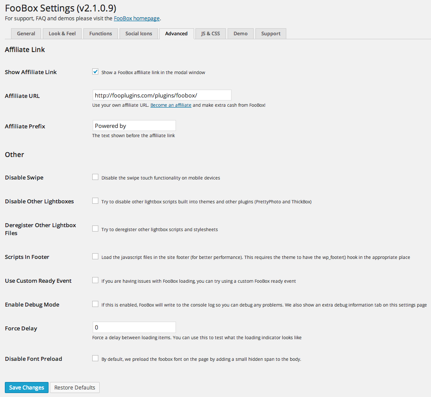The width and height of the screenshot is (431, 397).
Task: Click the Deregister Other Lightbox Files label
Action: [x=41, y=229]
